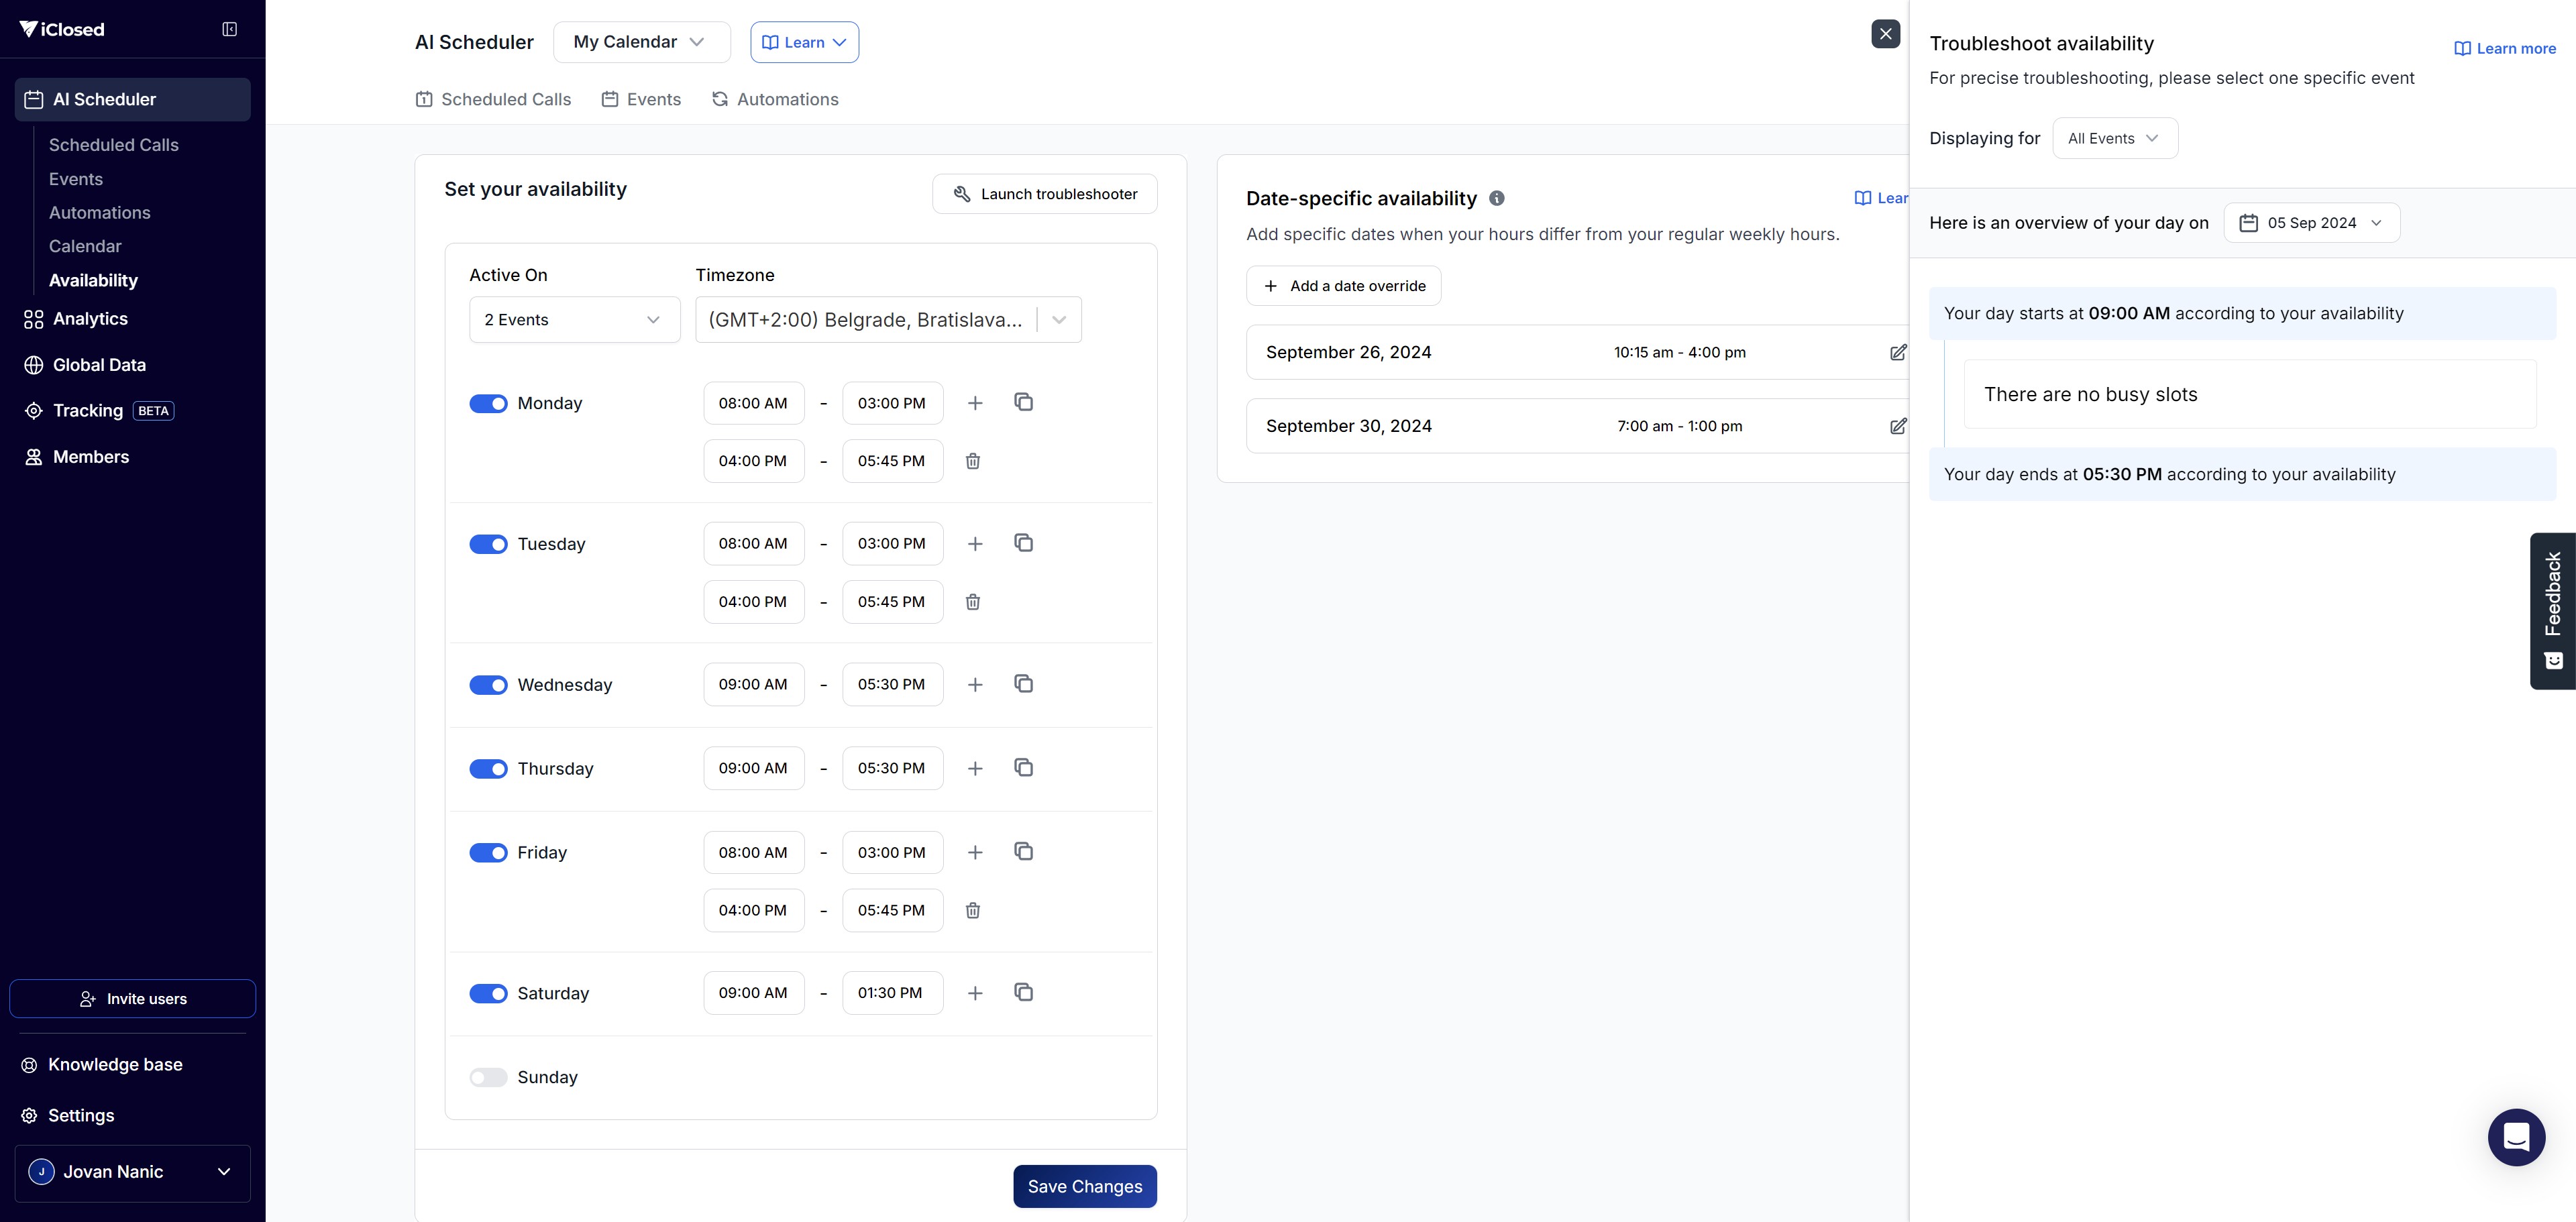The width and height of the screenshot is (2576, 1222).
Task: Enable the Sunday availability toggle
Action: point(488,1077)
